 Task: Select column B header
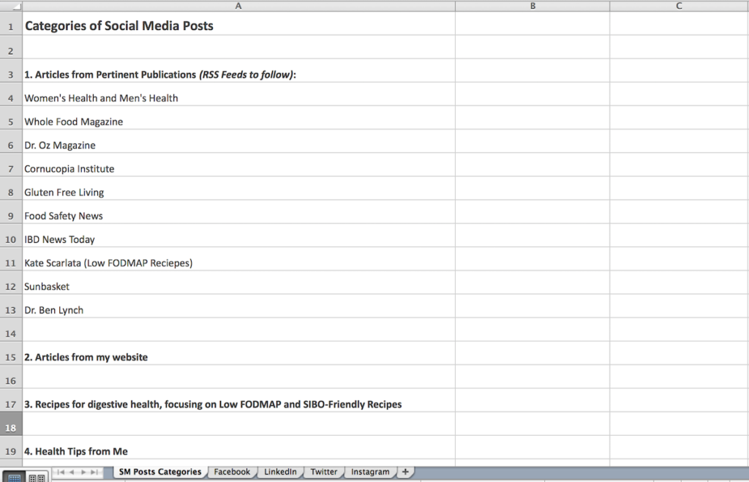coord(532,6)
